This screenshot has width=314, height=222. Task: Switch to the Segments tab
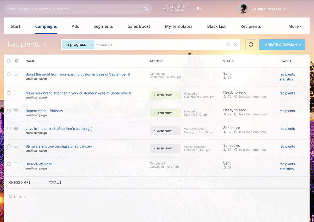tap(103, 26)
